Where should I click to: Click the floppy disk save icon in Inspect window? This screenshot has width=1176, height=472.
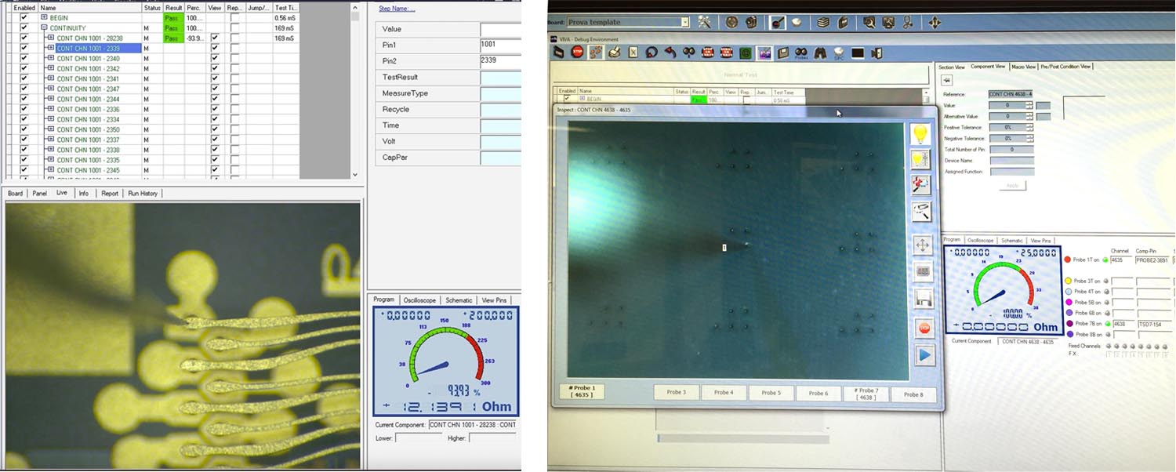point(923,299)
